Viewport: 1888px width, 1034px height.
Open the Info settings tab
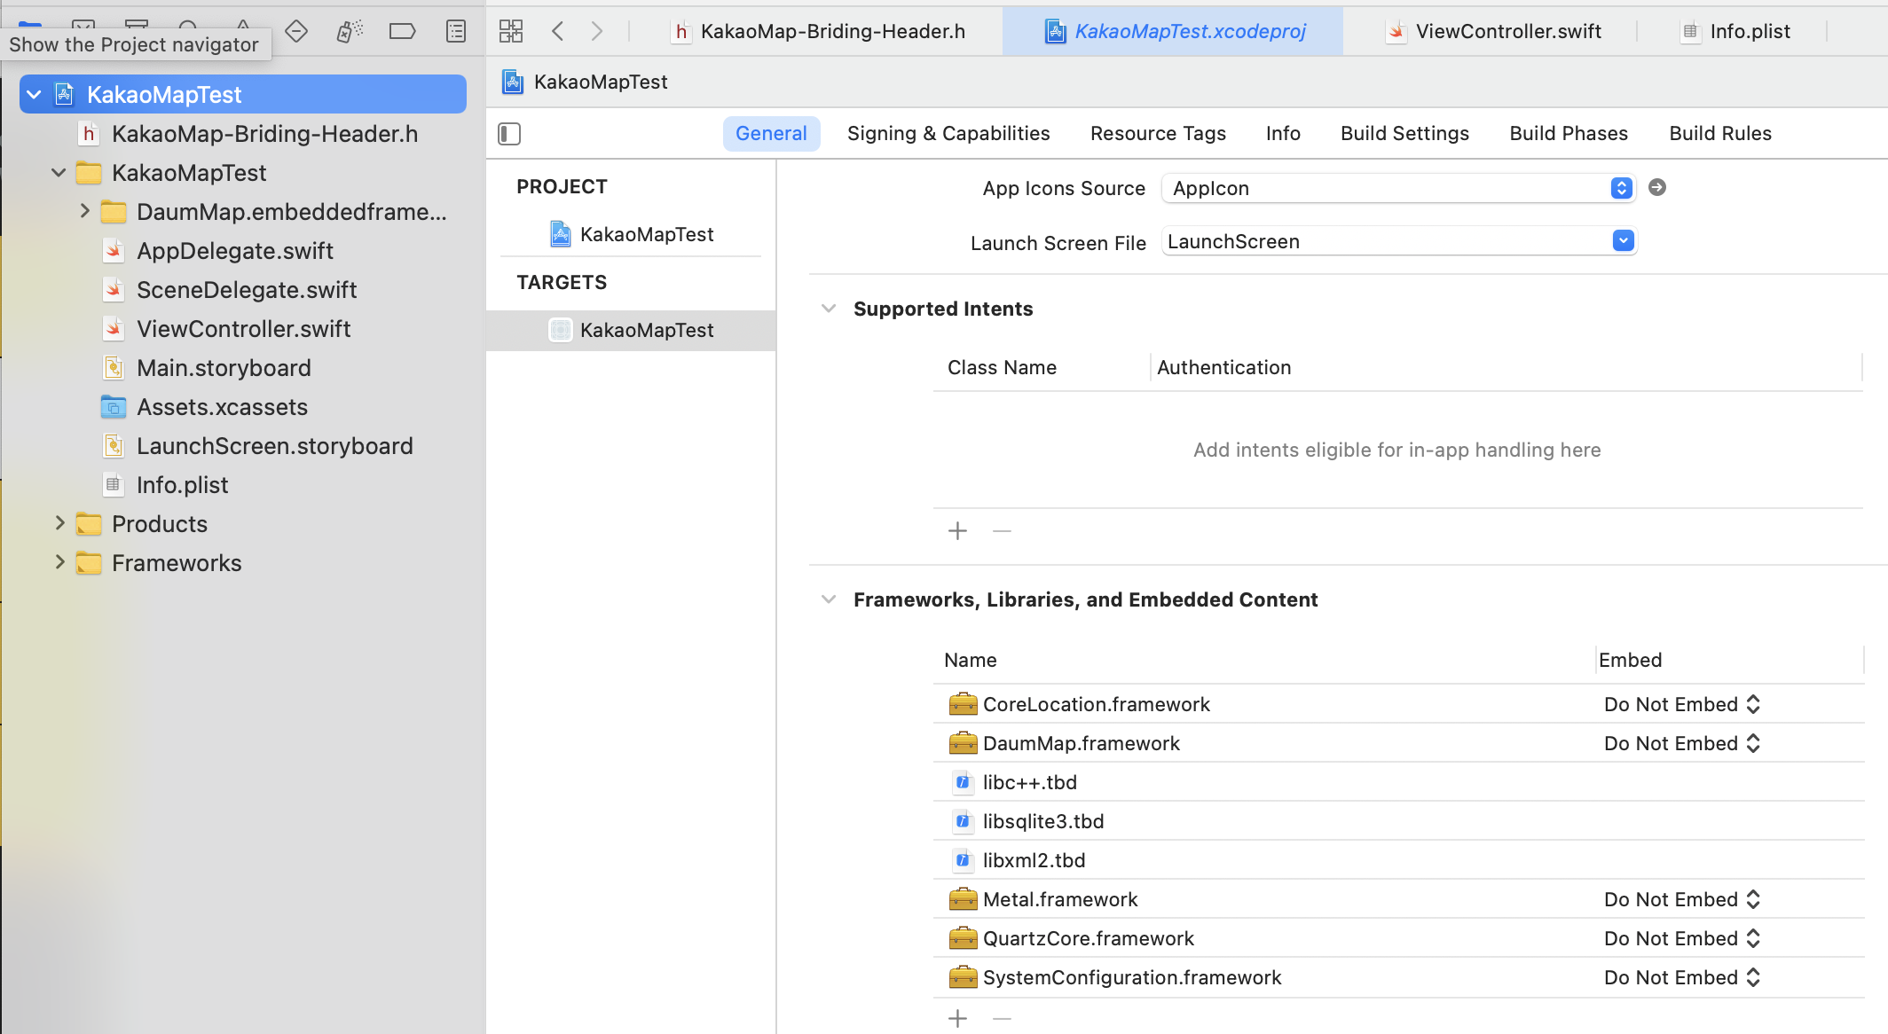(x=1283, y=134)
